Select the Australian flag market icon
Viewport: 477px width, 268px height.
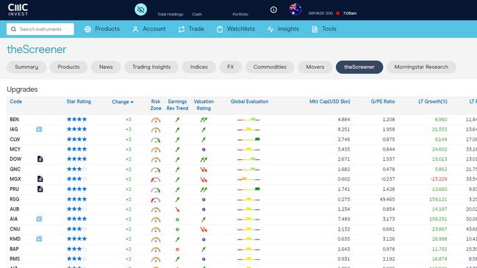point(295,10)
